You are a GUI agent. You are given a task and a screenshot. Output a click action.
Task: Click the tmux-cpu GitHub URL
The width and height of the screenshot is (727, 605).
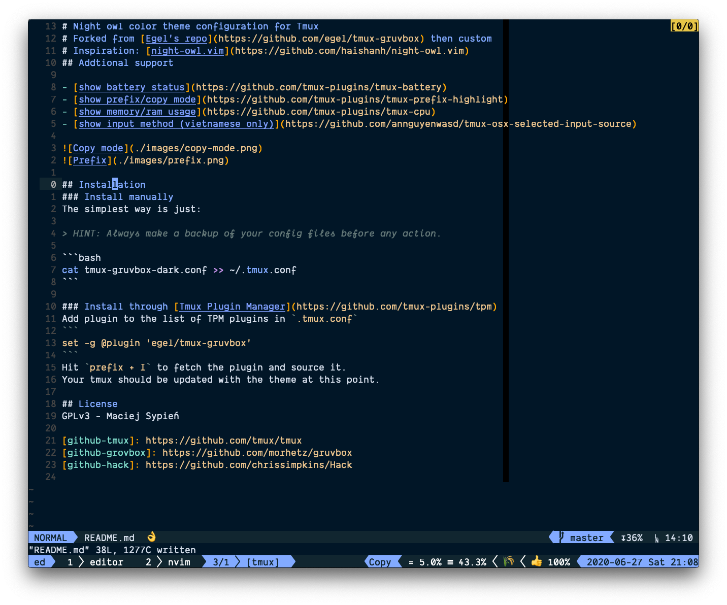(x=319, y=112)
